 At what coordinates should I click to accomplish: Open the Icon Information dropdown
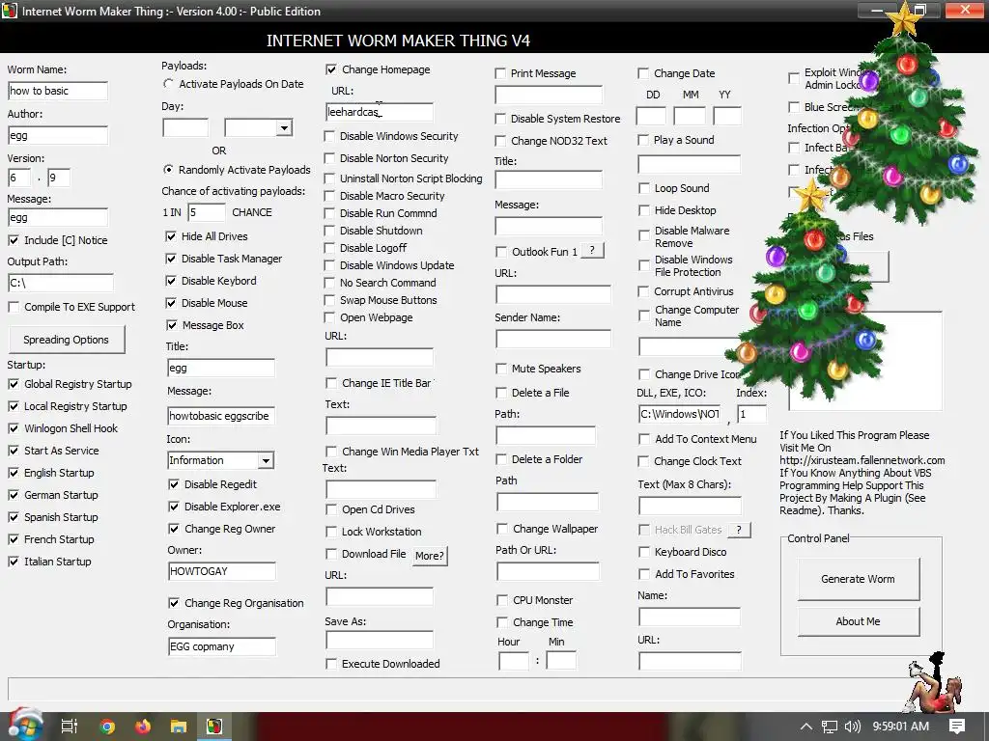(x=267, y=460)
